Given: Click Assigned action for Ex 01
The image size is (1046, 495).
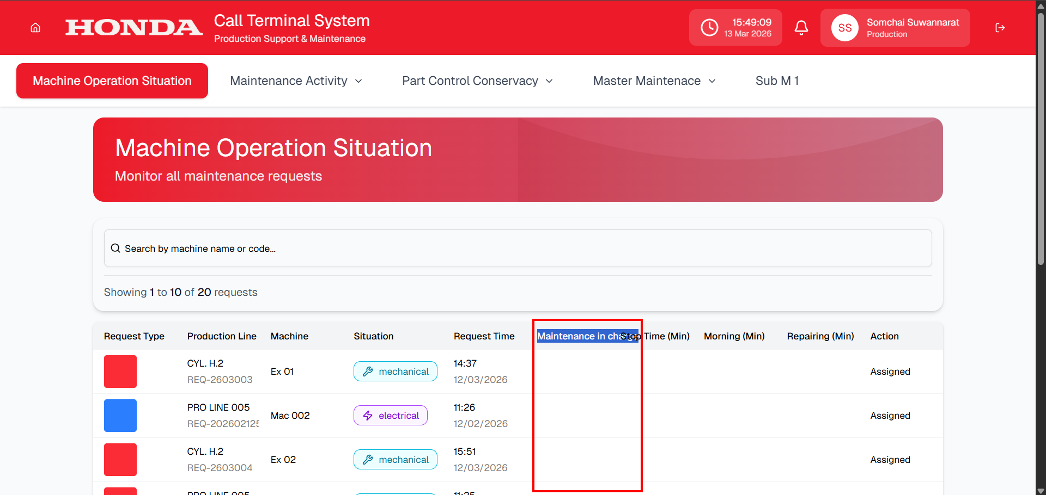Looking at the screenshot, I should coord(890,372).
